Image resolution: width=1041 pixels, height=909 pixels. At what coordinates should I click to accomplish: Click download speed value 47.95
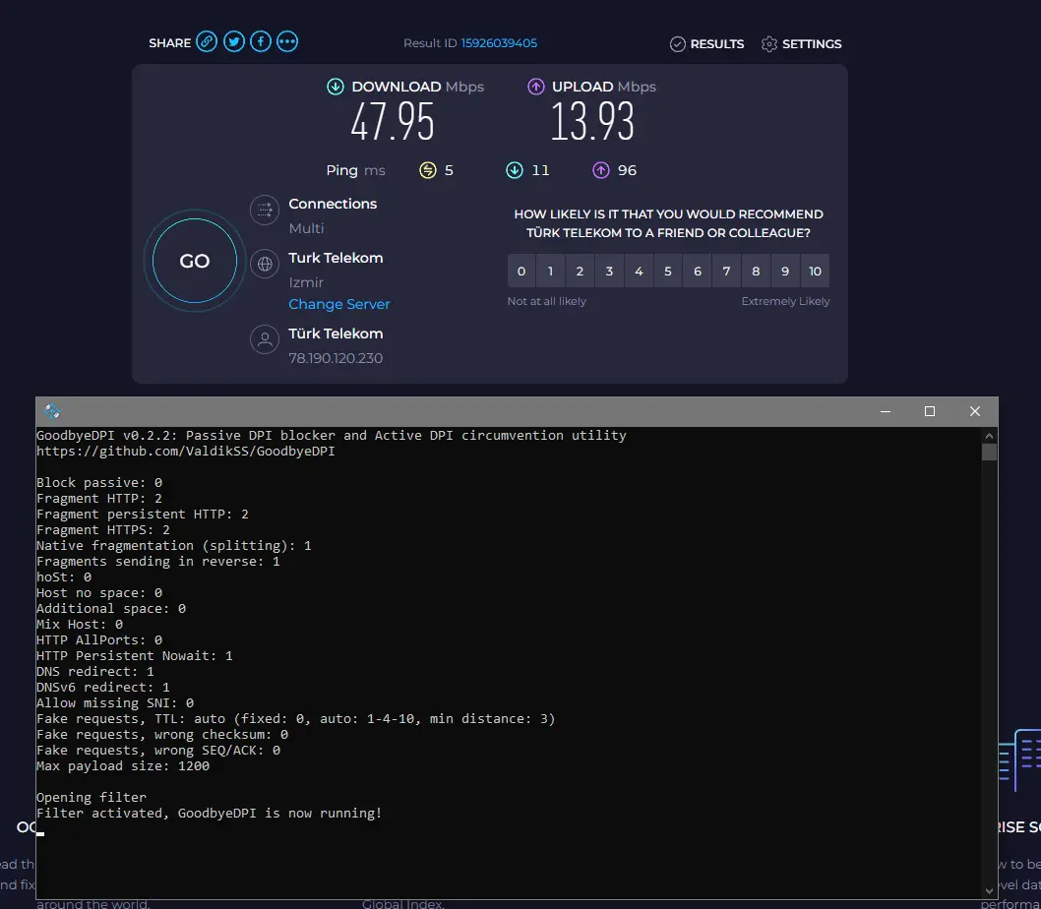(393, 122)
